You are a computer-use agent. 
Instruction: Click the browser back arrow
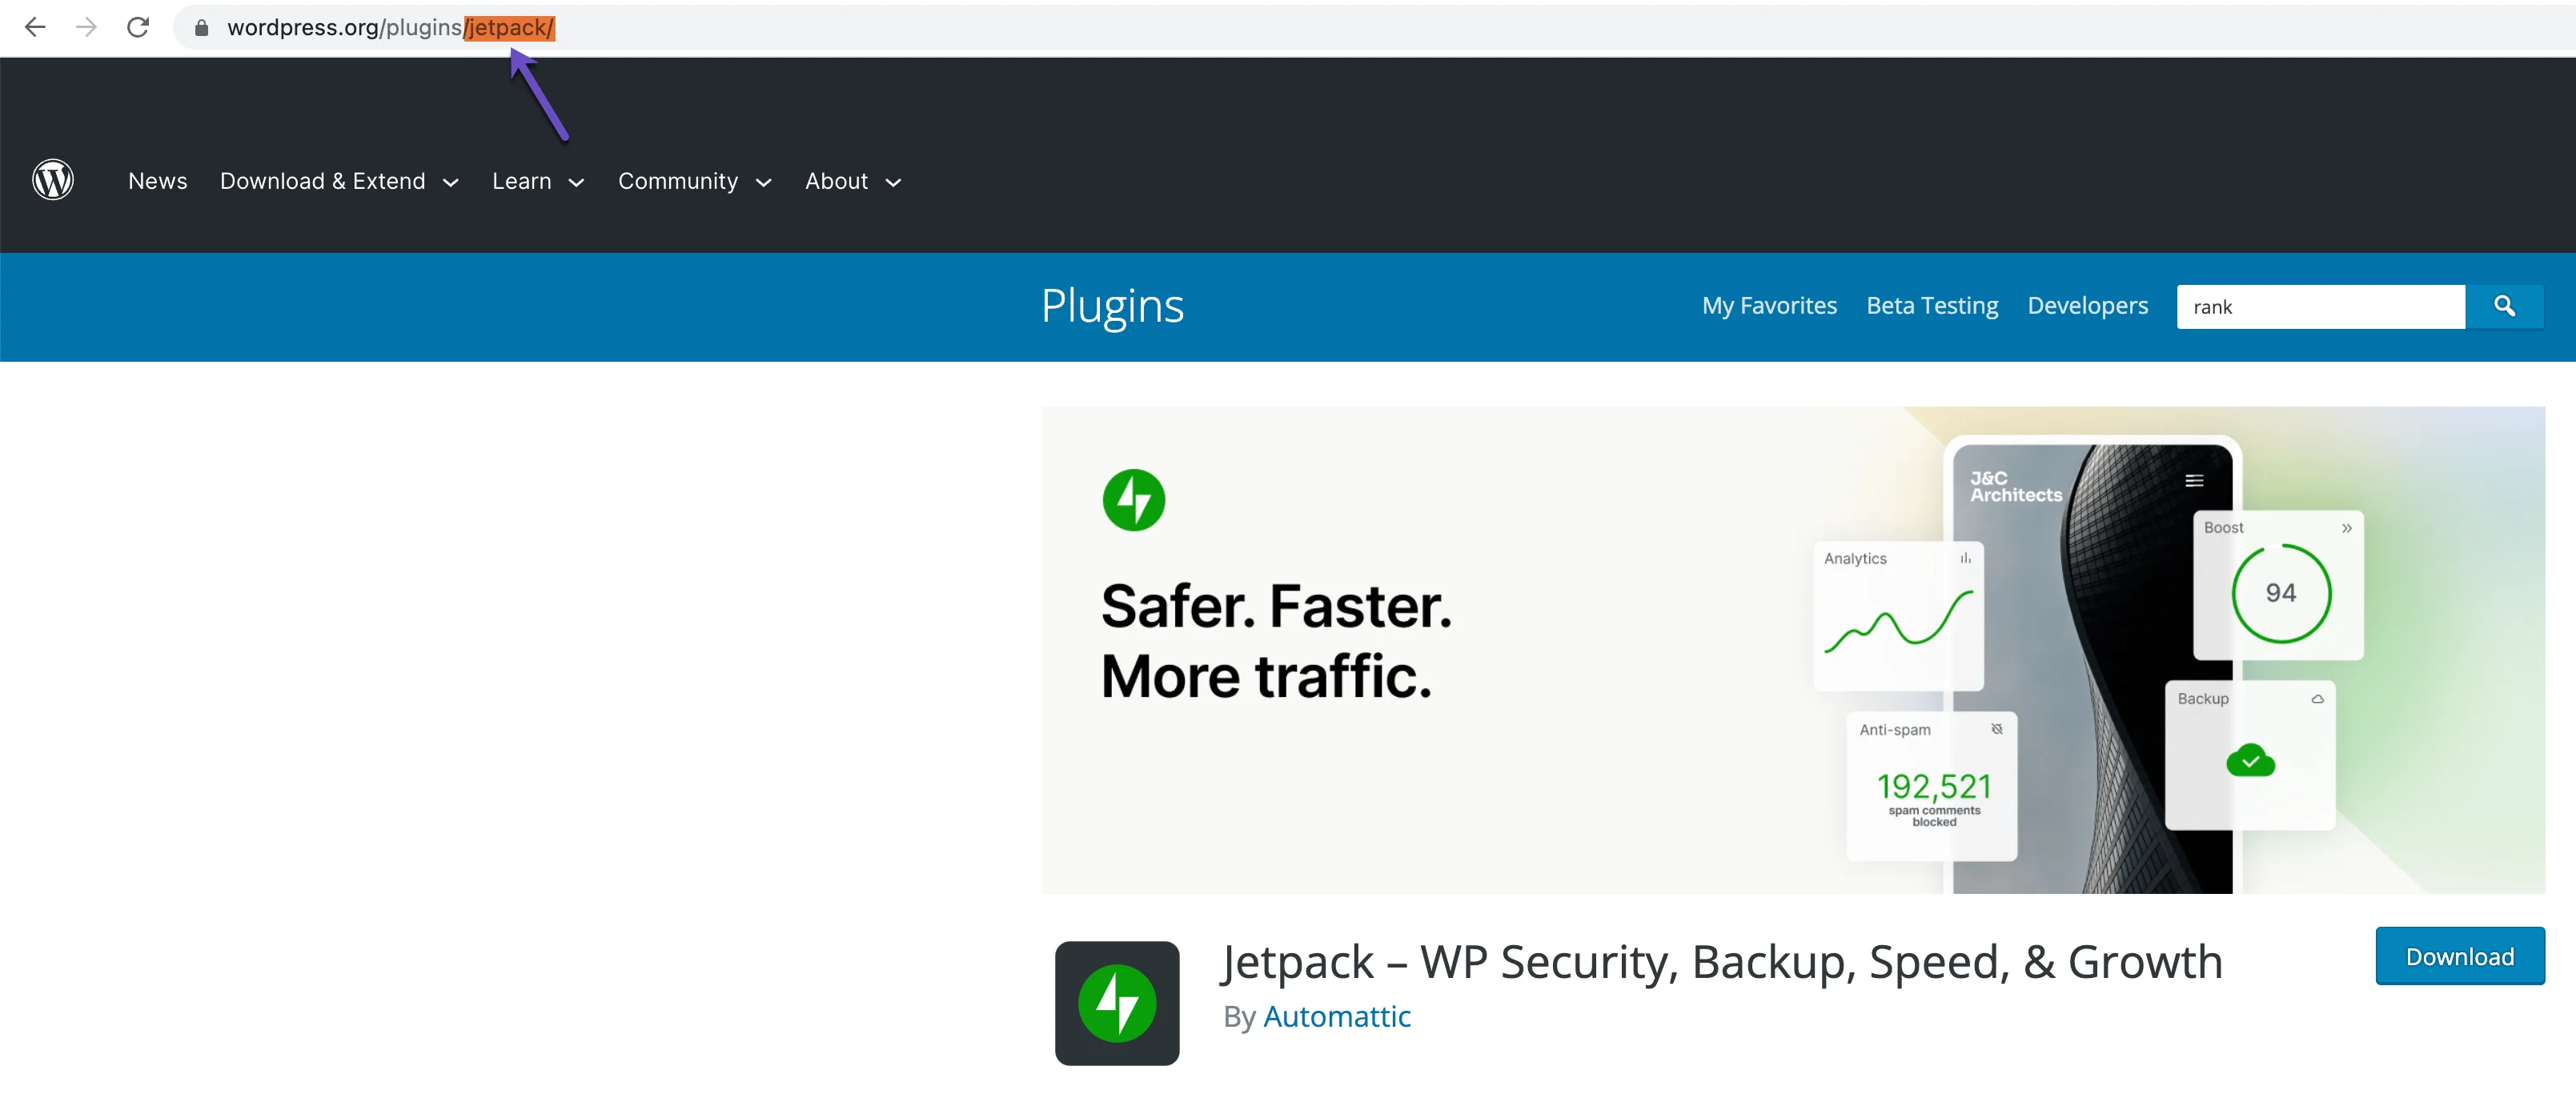pyautogui.click(x=35, y=27)
